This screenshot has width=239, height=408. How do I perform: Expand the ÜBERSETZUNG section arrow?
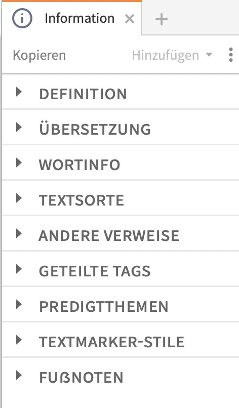(x=19, y=128)
